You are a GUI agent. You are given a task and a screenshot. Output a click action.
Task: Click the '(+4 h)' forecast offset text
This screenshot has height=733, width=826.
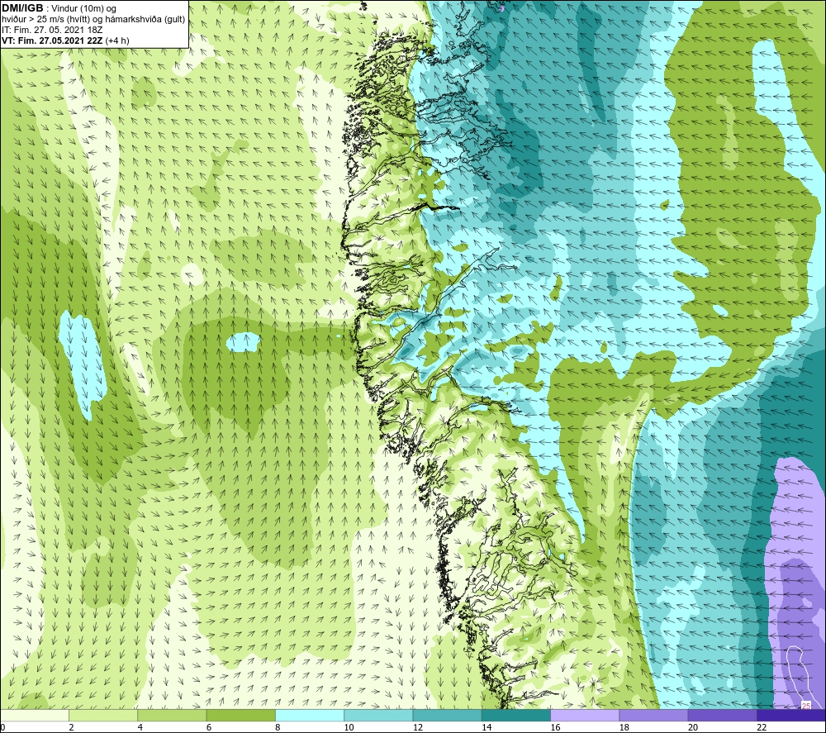click(x=117, y=40)
